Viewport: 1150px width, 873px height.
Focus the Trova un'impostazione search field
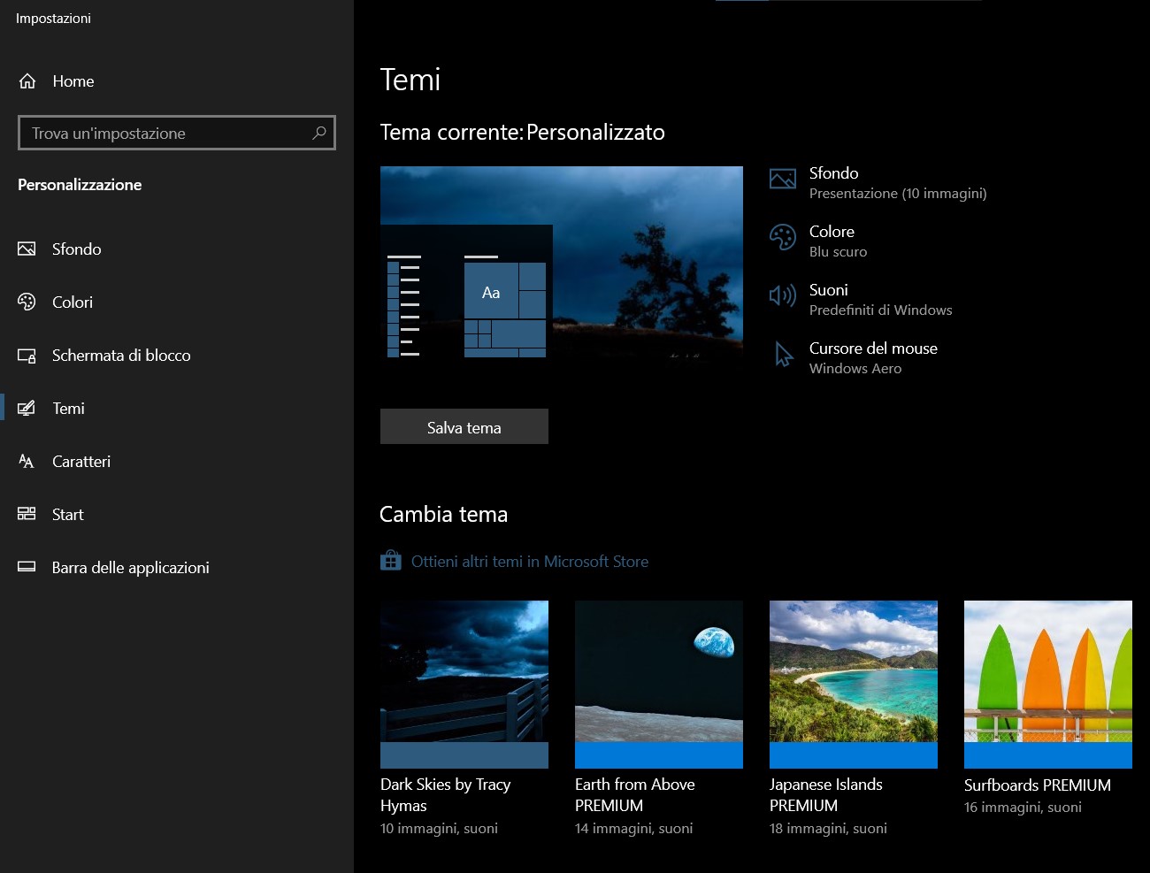coord(177,133)
